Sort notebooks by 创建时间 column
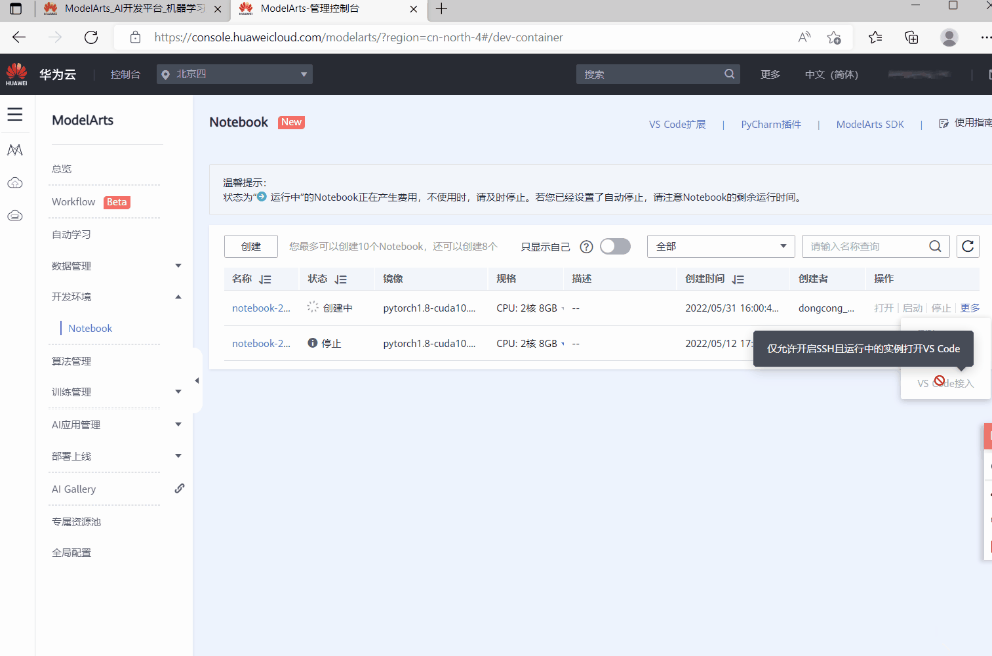 point(738,279)
